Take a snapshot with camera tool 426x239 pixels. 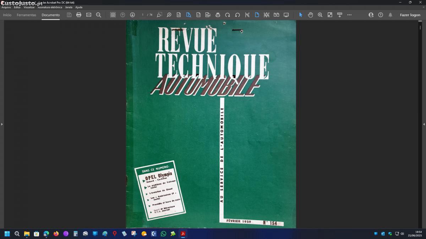click(113, 15)
